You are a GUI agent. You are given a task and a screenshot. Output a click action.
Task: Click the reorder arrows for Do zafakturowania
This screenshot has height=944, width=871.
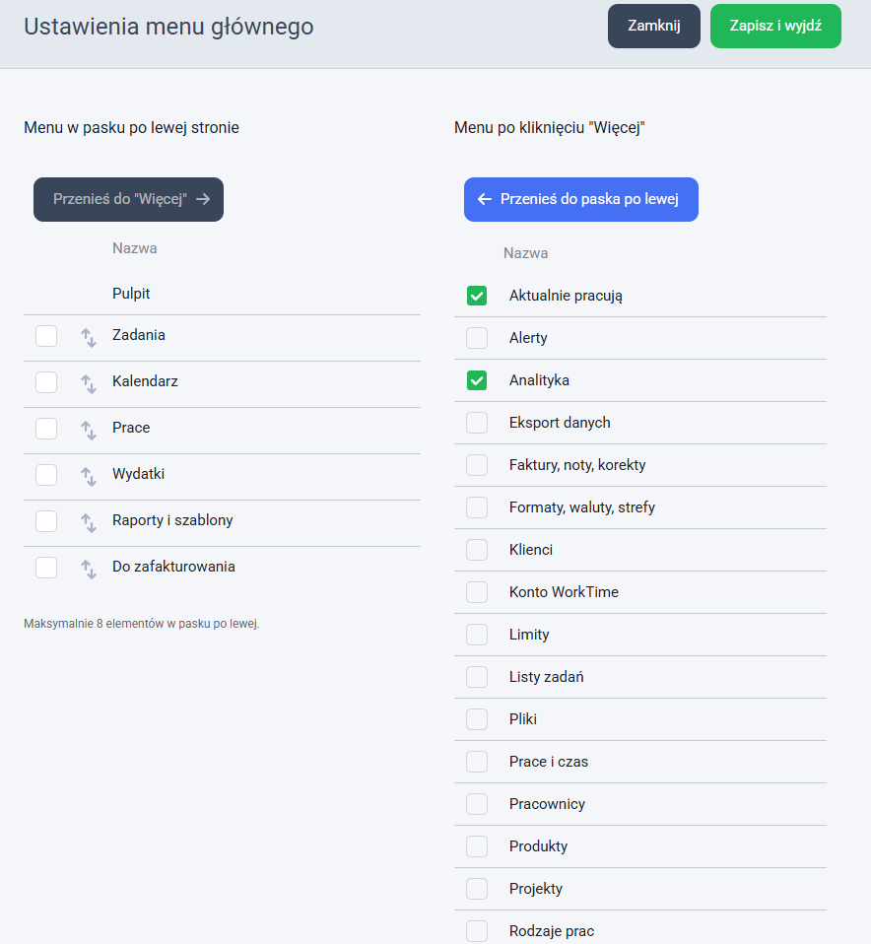point(89,570)
